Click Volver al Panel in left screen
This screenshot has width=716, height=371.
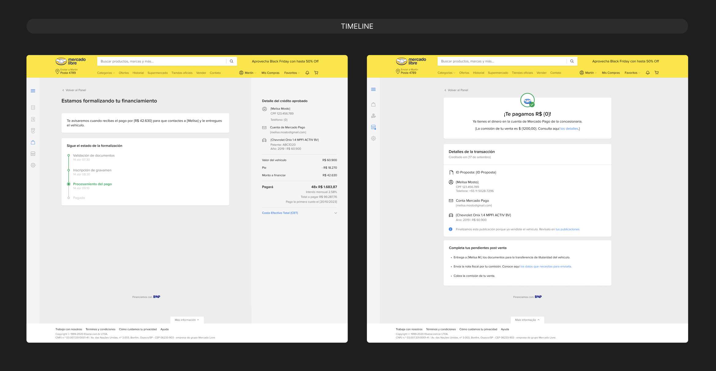coord(74,90)
